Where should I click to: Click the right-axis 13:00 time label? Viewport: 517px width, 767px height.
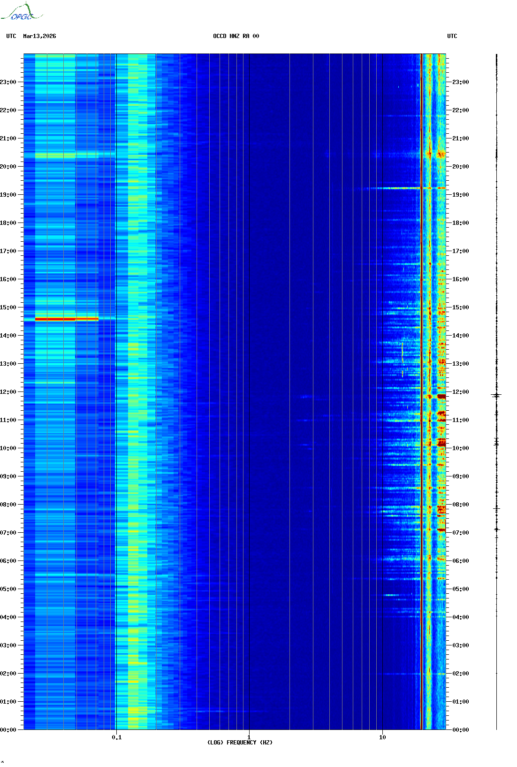pyautogui.click(x=461, y=364)
